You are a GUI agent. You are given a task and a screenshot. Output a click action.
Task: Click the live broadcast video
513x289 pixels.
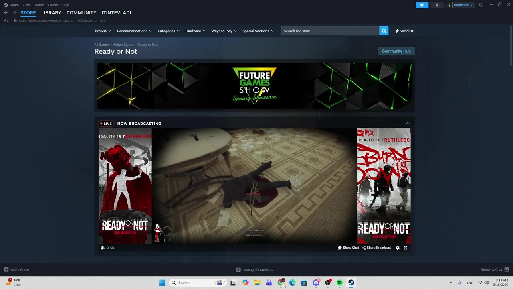[x=254, y=186]
